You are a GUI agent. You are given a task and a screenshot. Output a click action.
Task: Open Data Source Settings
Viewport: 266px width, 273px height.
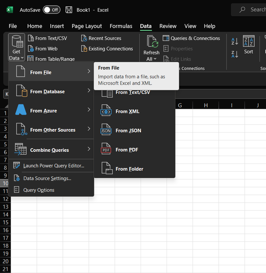point(47,178)
